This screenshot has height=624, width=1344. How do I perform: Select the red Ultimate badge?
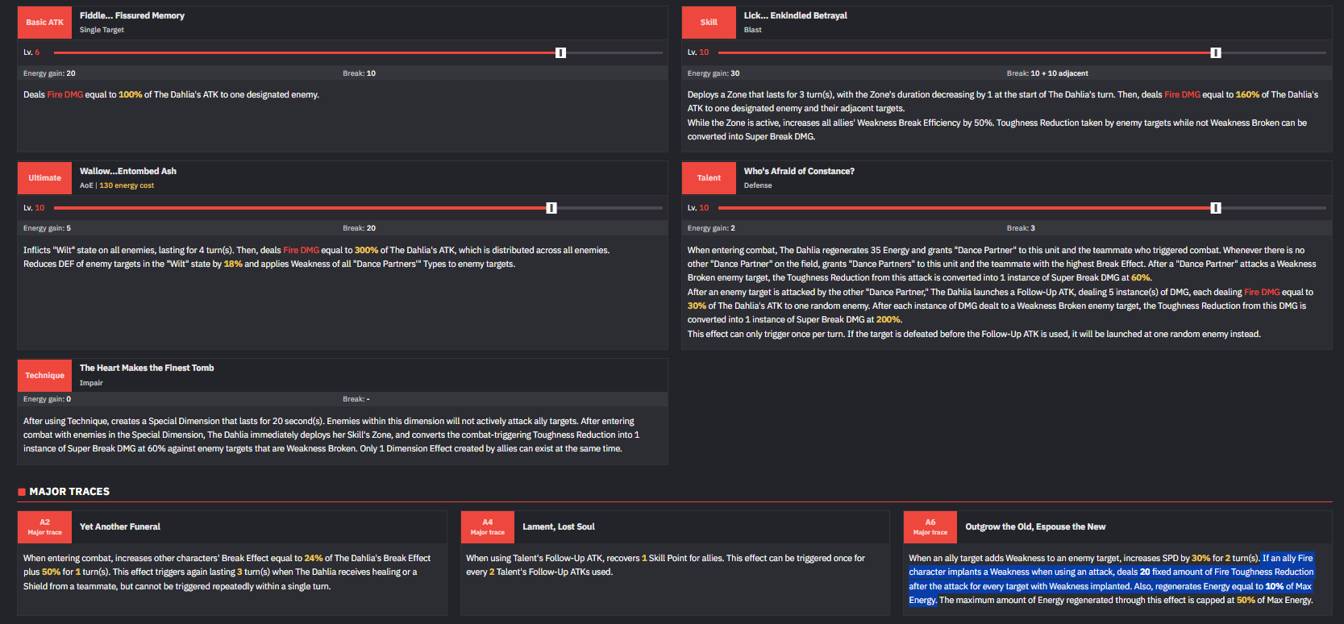(44, 178)
